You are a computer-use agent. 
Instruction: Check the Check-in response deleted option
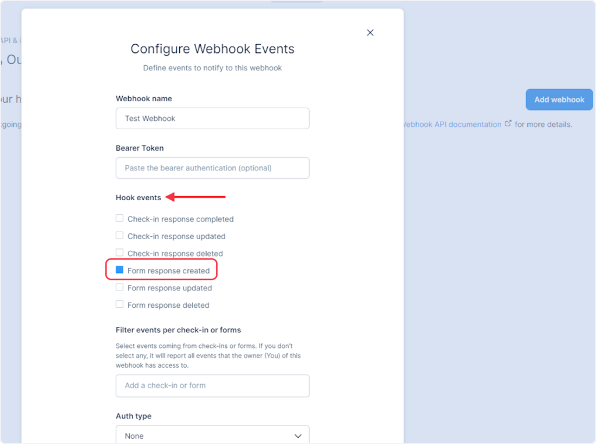tap(119, 253)
